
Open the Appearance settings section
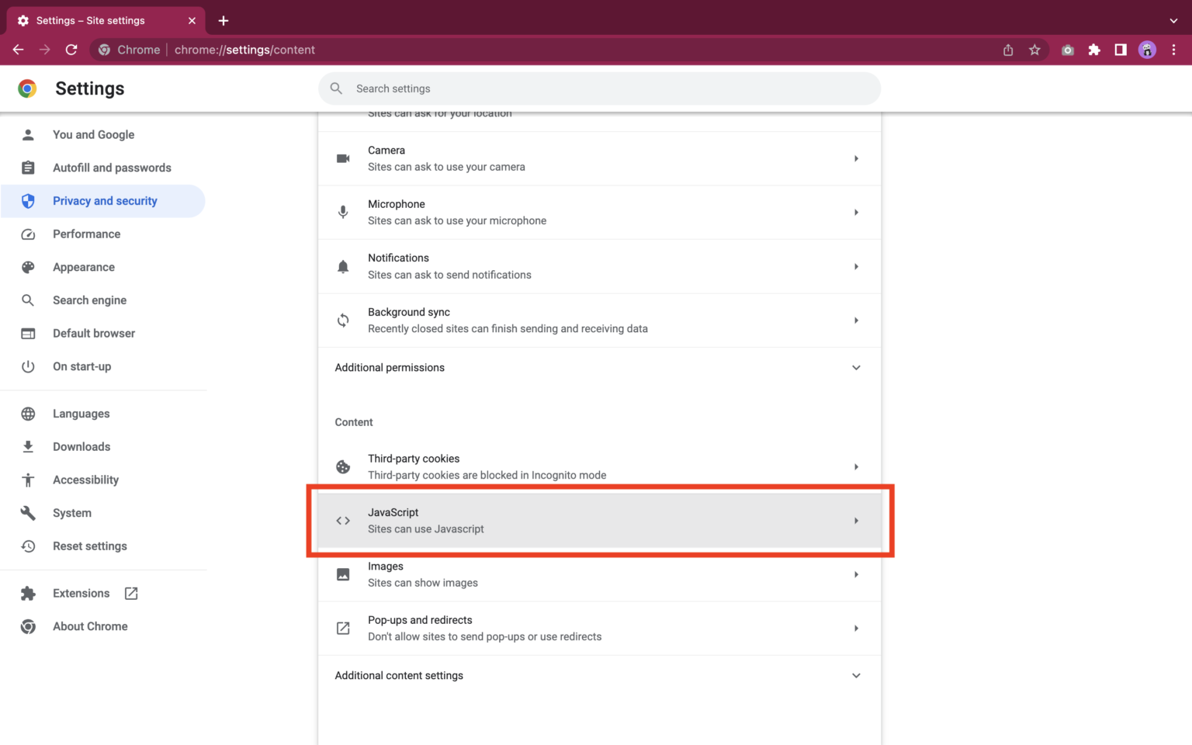click(x=83, y=267)
